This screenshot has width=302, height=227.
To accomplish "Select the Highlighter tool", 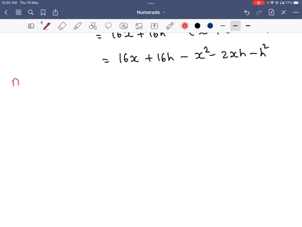I will pos(77,26).
